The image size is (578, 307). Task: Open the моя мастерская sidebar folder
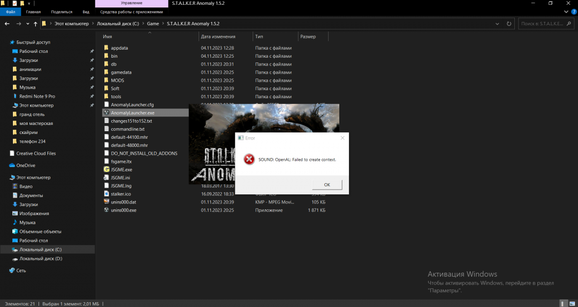tap(36, 123)
